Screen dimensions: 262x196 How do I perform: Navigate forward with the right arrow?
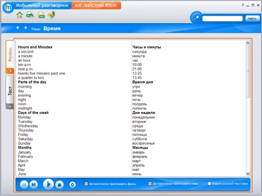tap(26, 28)
